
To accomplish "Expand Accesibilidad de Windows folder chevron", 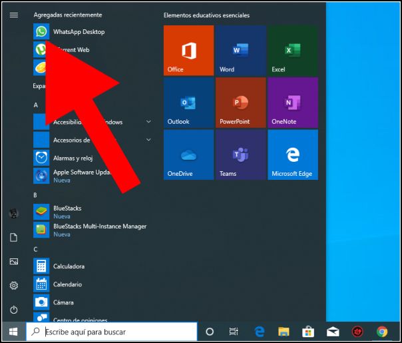I will point(148,122).
